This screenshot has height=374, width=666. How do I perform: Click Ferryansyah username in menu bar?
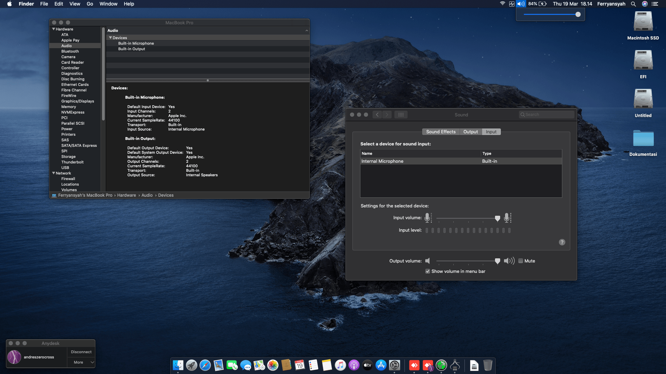(611, 4)
